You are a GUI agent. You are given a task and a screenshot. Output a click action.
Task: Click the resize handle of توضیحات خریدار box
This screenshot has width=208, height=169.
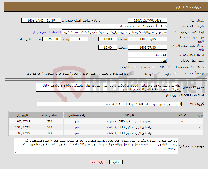(15, 152)
